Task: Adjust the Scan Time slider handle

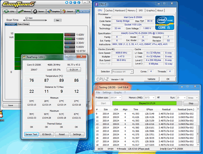Action: point(27,18)
